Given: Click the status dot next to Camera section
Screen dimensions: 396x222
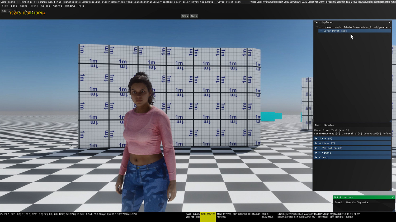Looking at the screenshot, I should pos(319,153).
